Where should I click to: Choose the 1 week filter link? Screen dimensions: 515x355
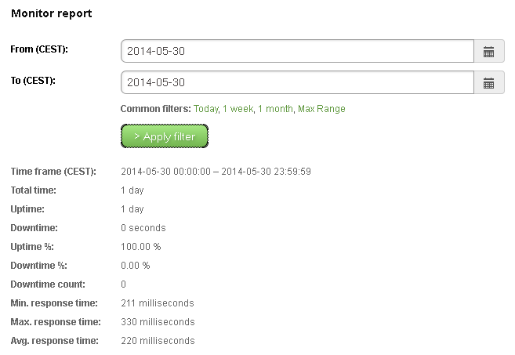[238, 109]
